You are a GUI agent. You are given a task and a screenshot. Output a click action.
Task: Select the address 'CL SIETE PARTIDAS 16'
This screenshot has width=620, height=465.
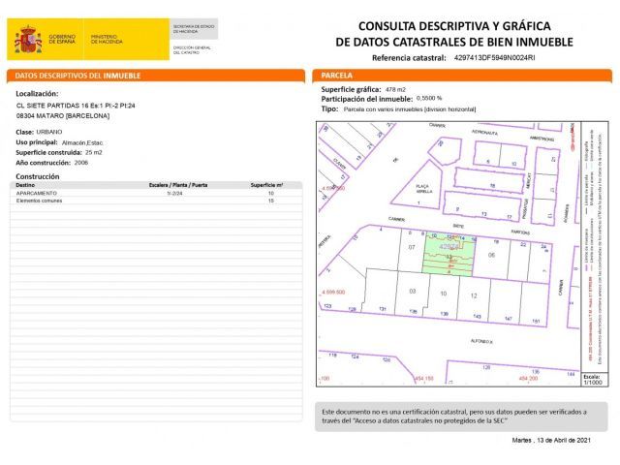52,106
